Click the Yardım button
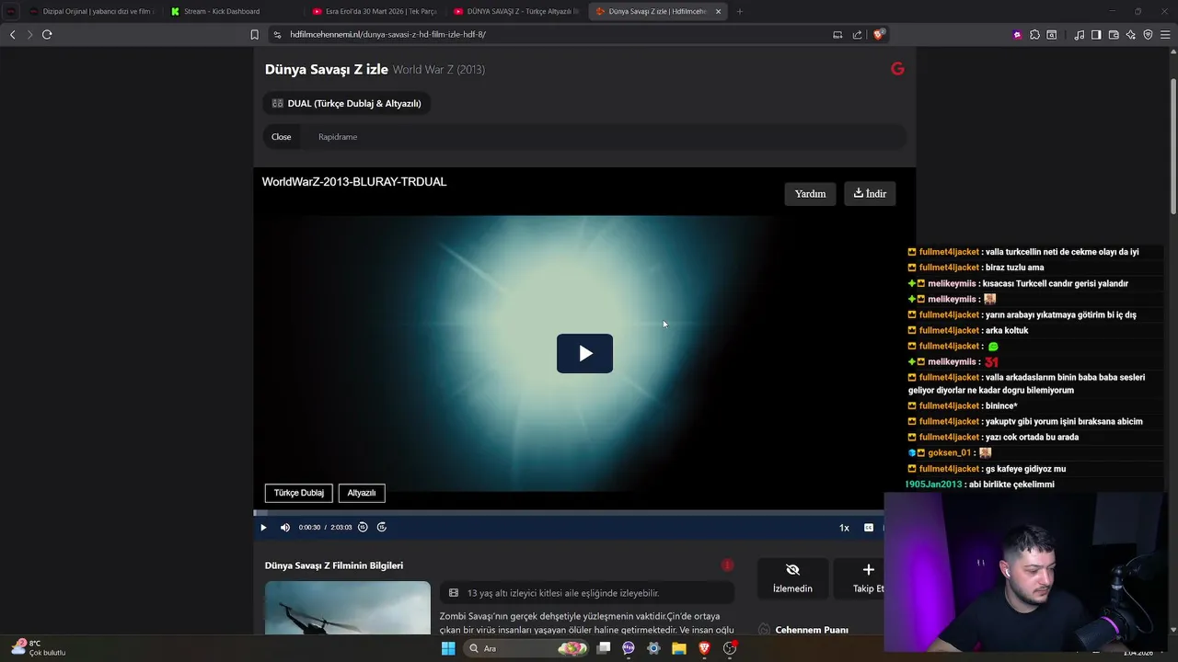 coord(810,194)
